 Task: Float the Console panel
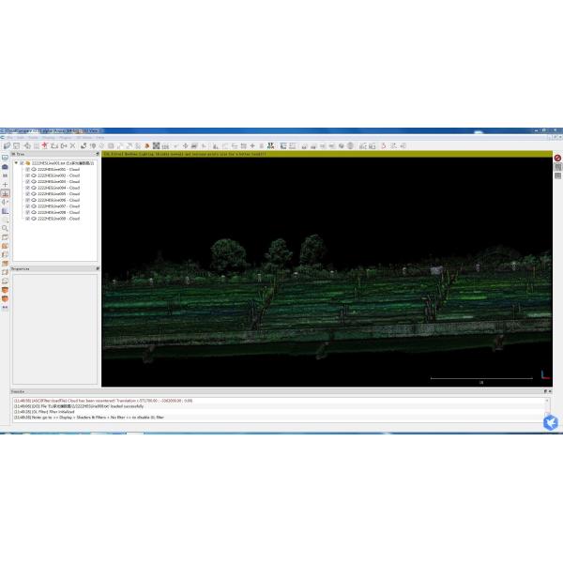(x=545, y=391)
